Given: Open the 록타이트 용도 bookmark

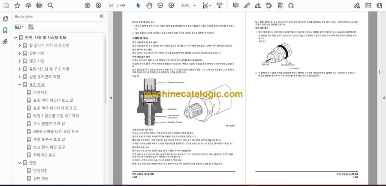Looking at the screenshot, I should coord(44,155).
